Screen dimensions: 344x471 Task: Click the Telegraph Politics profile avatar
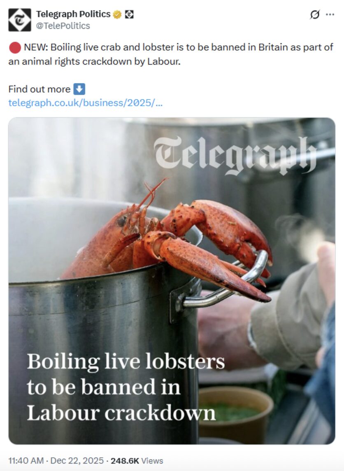point(19,20)
